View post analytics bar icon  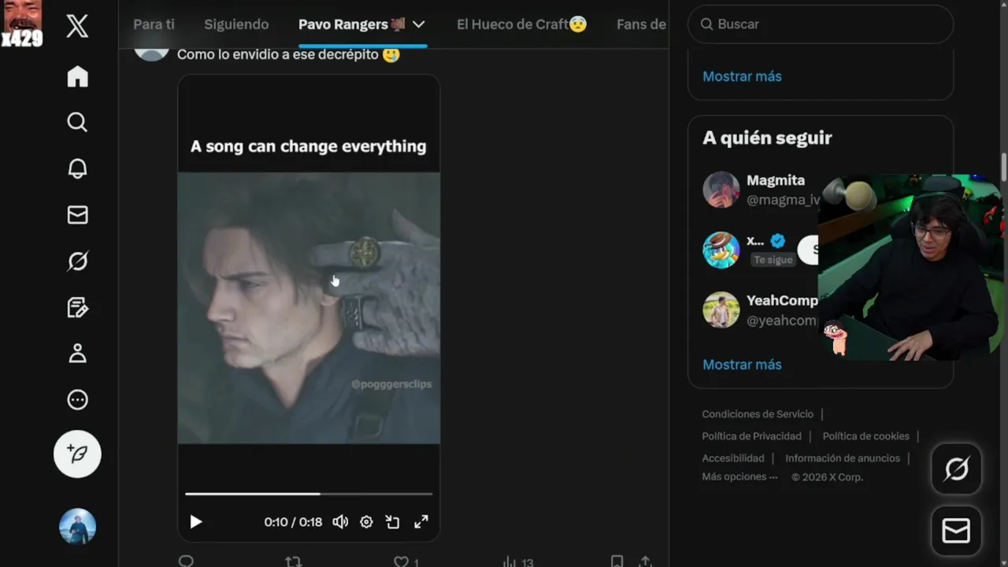[510, 561]
